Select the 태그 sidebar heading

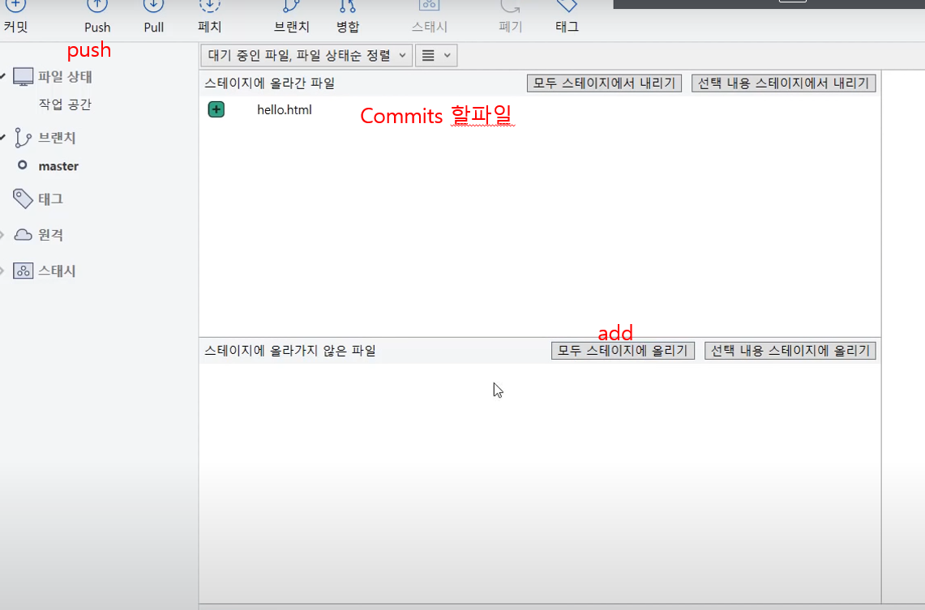[51, 198]
